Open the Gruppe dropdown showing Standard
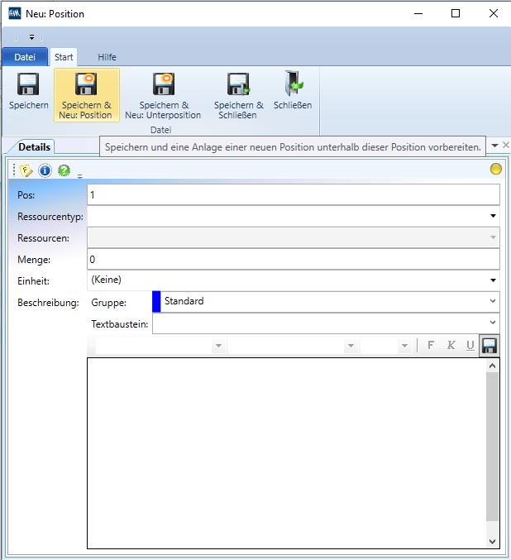The width and height of the screenshot is (511, 560). tap(493, 302)
